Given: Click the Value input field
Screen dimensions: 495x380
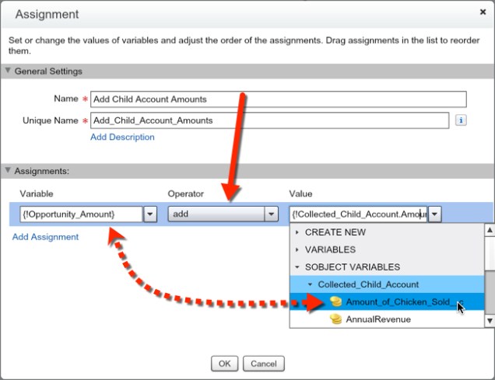Looking at the screenshot, I should tap(358, 214).
